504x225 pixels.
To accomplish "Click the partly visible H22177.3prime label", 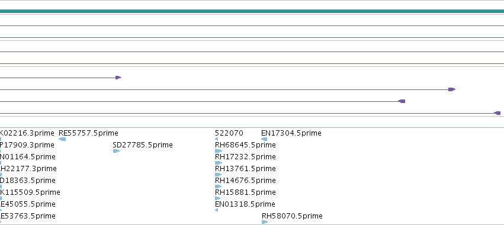I will pos(28,169).
